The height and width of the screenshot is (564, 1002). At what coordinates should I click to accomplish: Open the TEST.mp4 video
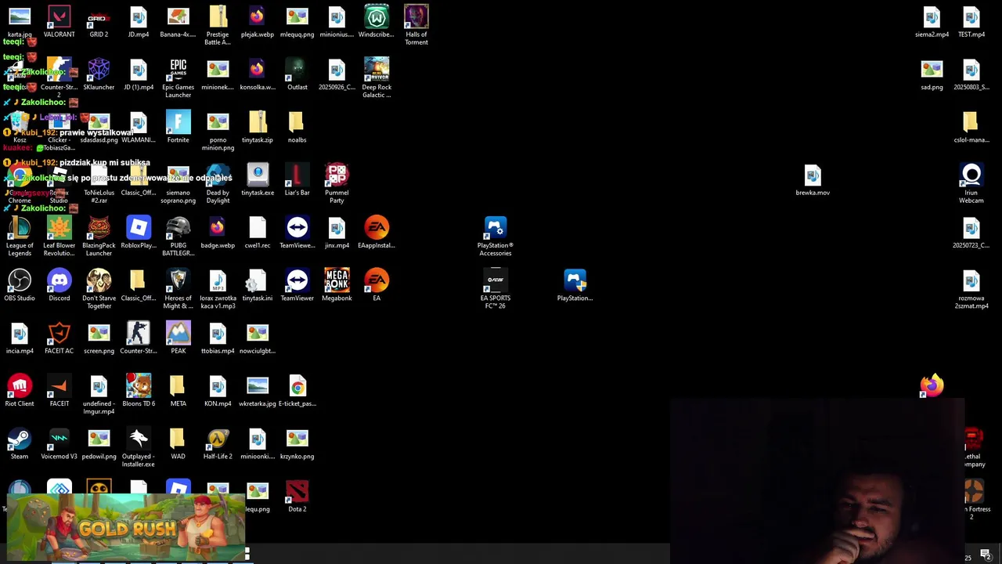(971, 22)
